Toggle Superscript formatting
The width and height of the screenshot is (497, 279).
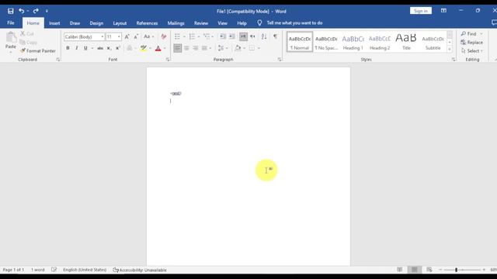point(117,48)
